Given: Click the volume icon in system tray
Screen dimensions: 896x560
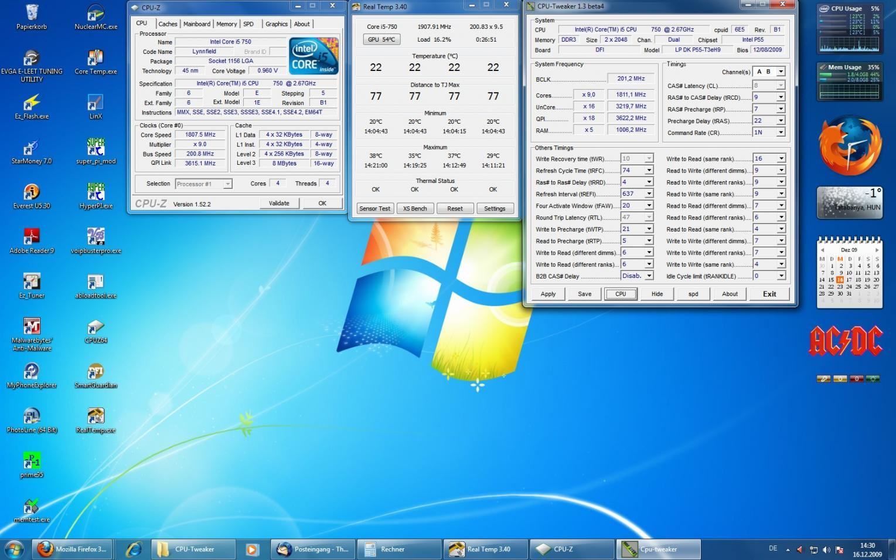Looking at the screenshot, I should pyautogui.click(x=826, y=549).
